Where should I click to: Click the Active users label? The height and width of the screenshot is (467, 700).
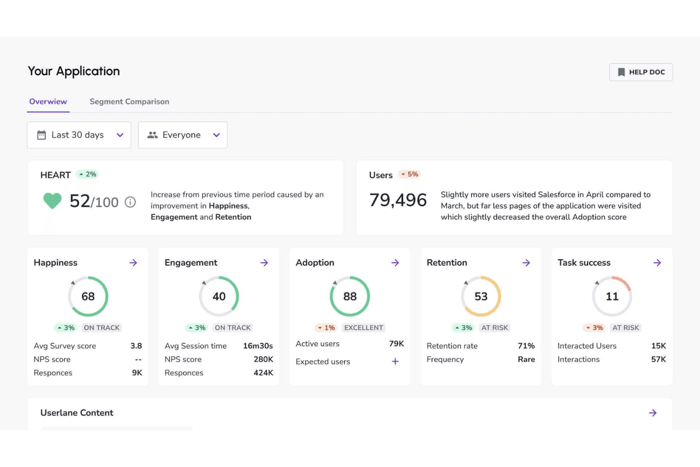(318, 344)
